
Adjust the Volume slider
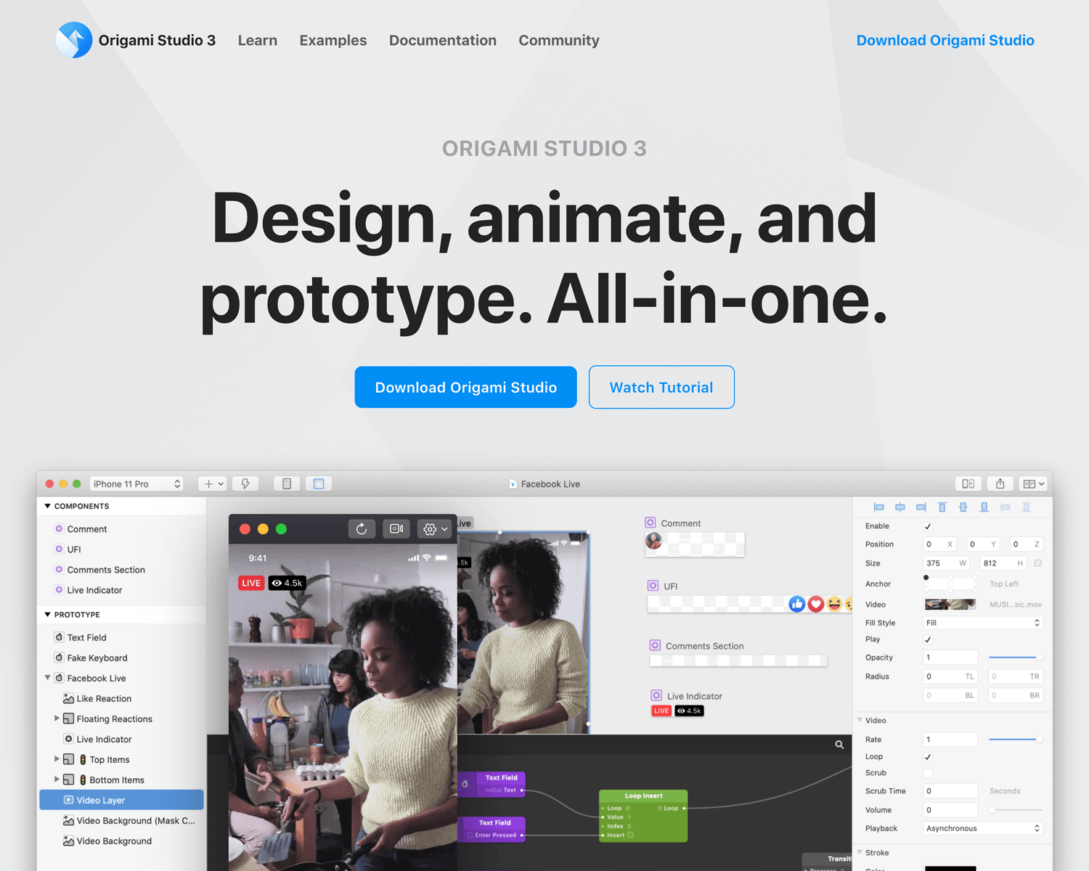coord(1015,810)
